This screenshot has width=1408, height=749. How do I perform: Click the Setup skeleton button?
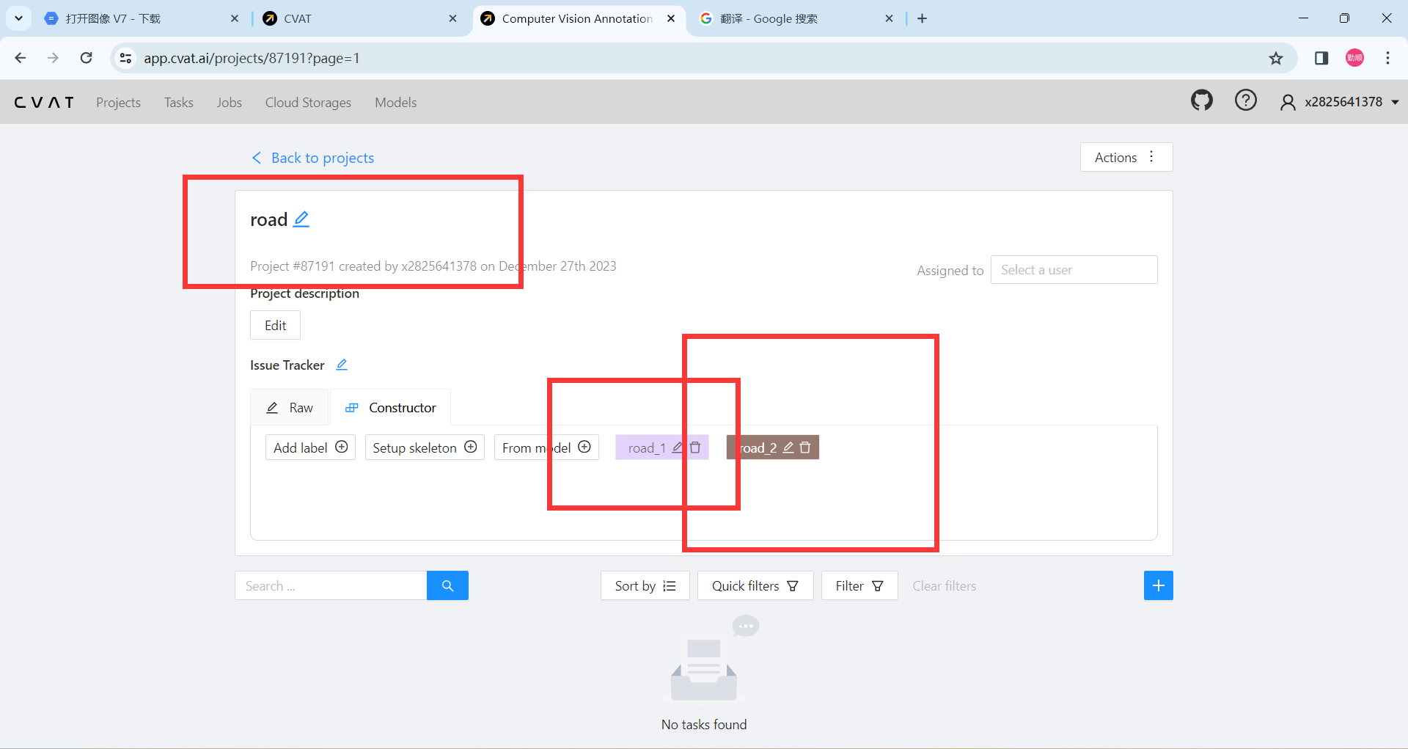click(425, 447)
